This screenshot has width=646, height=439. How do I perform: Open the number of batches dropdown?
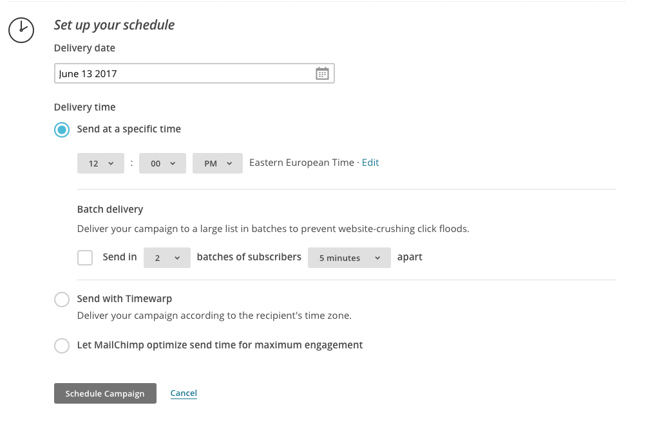click(x=167, y=258)
